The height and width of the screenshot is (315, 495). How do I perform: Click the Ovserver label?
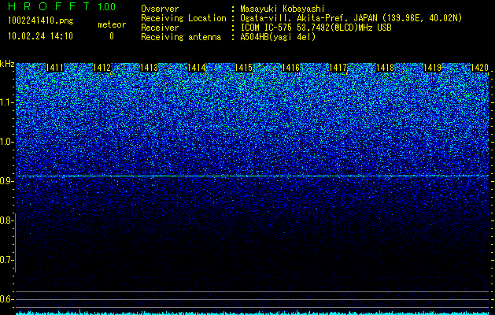(160, 9)
